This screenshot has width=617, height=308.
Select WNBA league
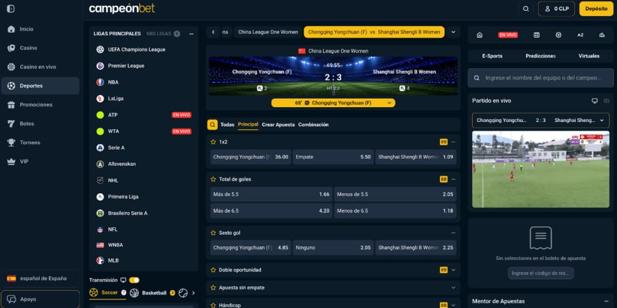pyautogui.click(x=144, y=245)
